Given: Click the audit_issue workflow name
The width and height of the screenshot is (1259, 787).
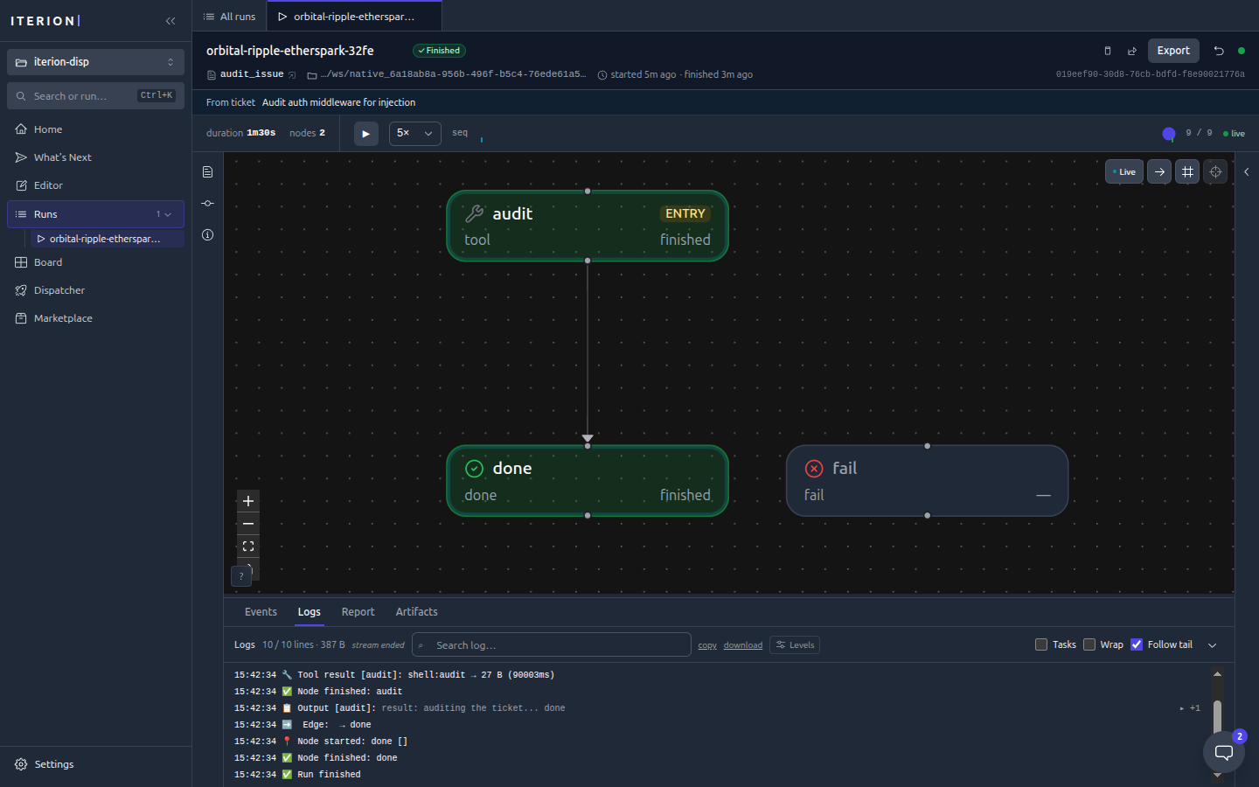Looking at the screenshot, I should click(252, 74).
